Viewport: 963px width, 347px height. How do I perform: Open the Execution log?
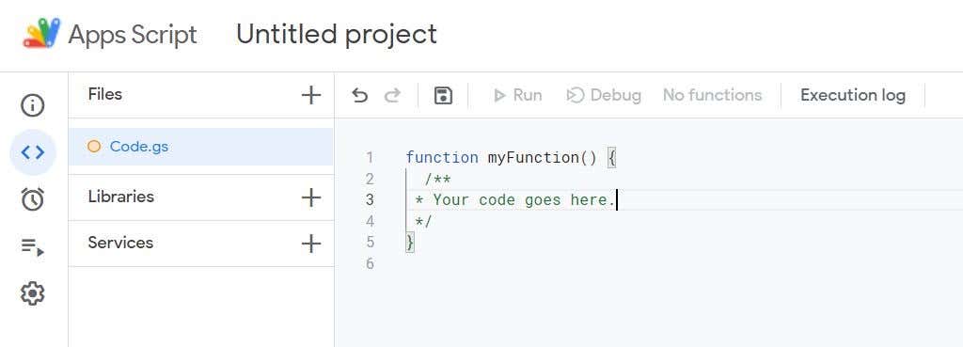tap(853, 95)
